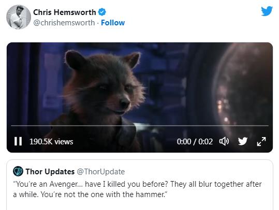Click the raccoon video frame
The image size is (279, 210).
[x=140, y=97]
